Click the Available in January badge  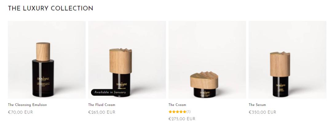[x=110, y=92]
